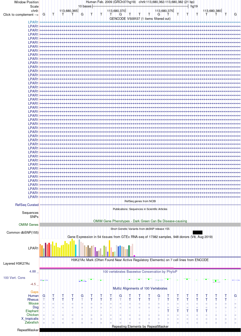
Task: Click the Dog alignment row label
Action: (36, 307)
